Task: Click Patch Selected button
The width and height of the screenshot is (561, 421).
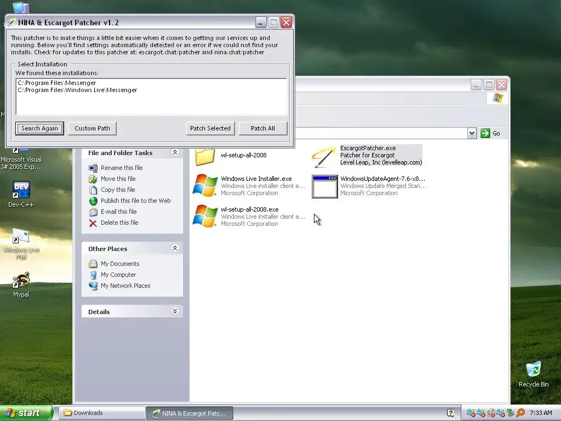Action: (x=210, y=128)
